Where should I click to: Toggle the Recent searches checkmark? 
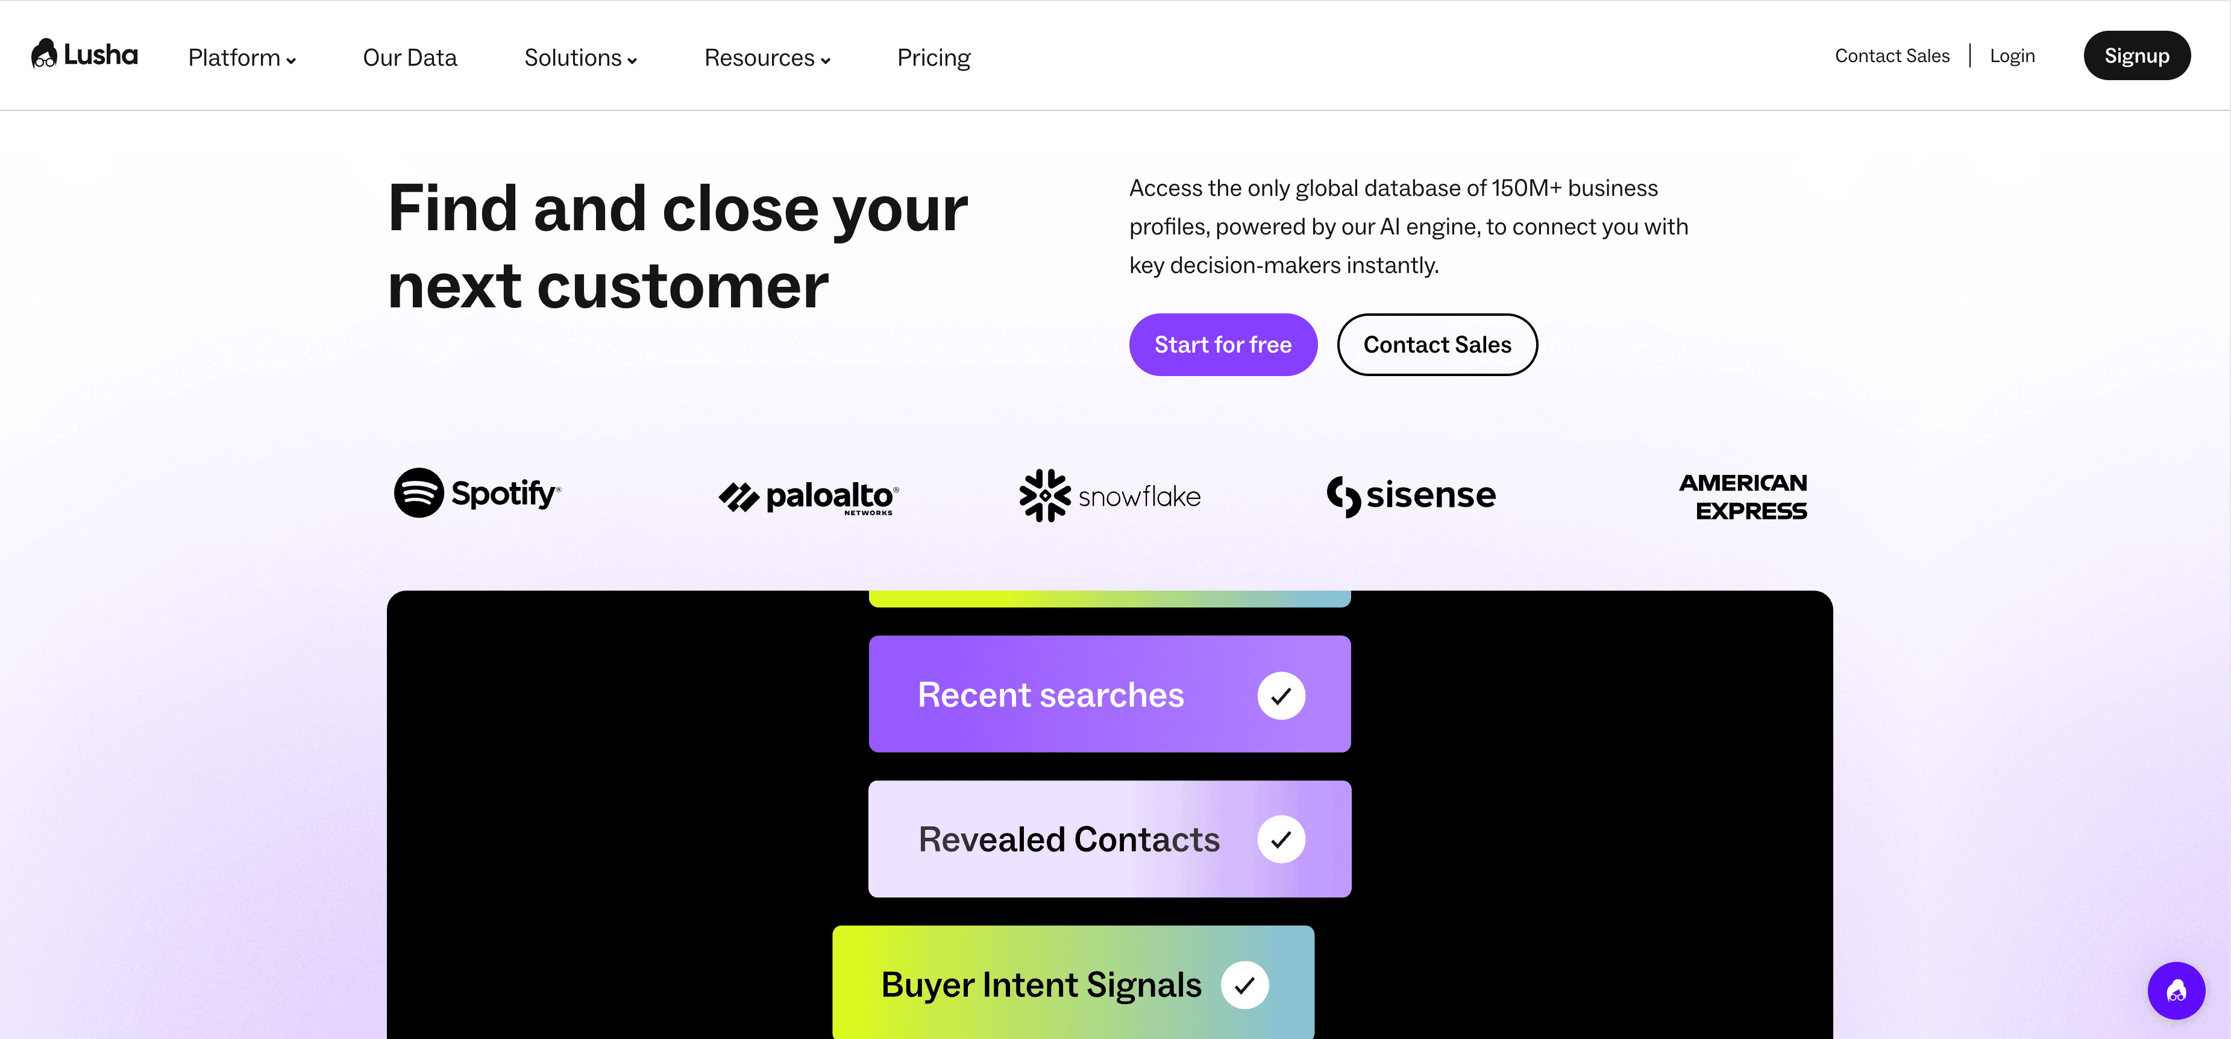1281,695
